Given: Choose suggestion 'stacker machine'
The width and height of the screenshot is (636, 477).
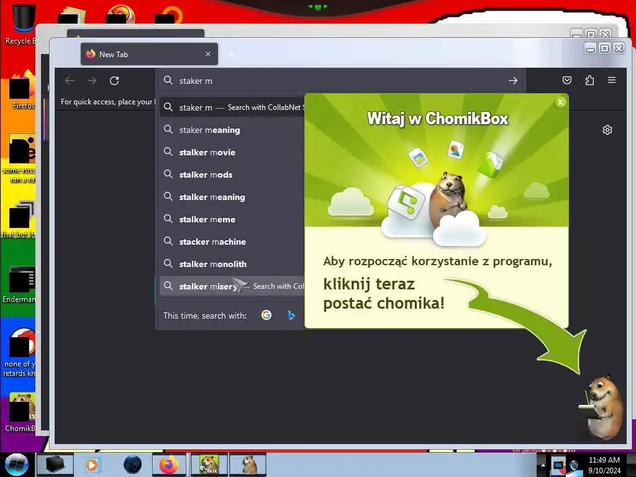Looking at the screenshot, I should [232, 242].
